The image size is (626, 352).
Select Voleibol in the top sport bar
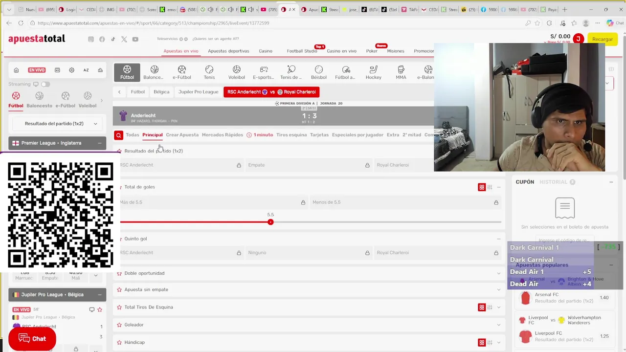(x=237, y=72)
